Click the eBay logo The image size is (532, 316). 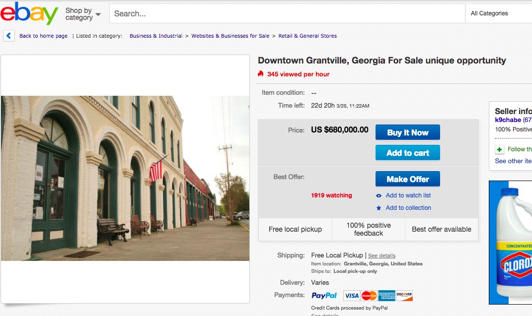click(29, 13)
